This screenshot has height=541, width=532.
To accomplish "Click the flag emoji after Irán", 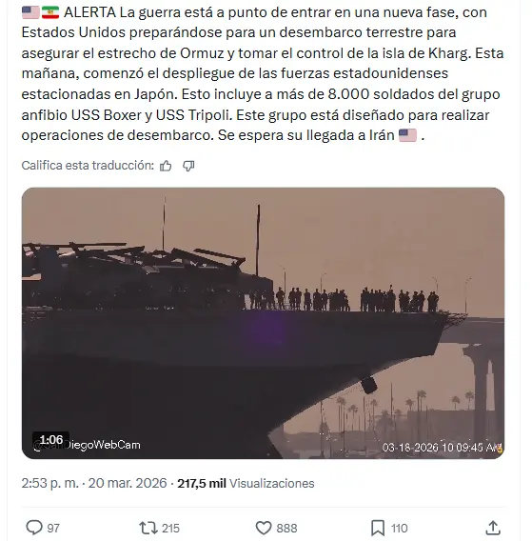I will click(407, 135).
